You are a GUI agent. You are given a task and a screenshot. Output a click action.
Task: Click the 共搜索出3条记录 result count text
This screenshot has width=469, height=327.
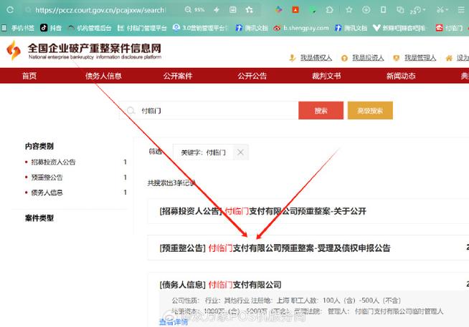tap(171, 183)
